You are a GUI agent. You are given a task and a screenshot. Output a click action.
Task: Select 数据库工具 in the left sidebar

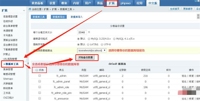(x=14, y=64)
